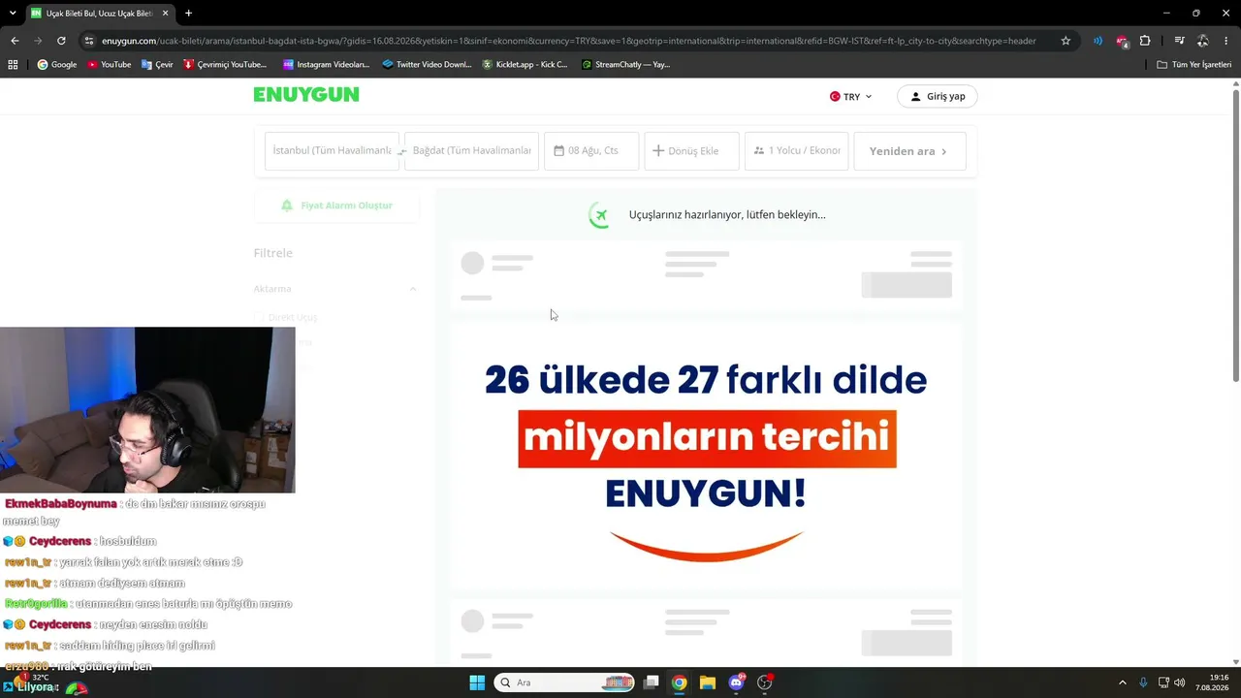Viewport: 1241px width, 698px height.
Task: Open the clock showing 19:16
Action: [x=1211, y=682]
